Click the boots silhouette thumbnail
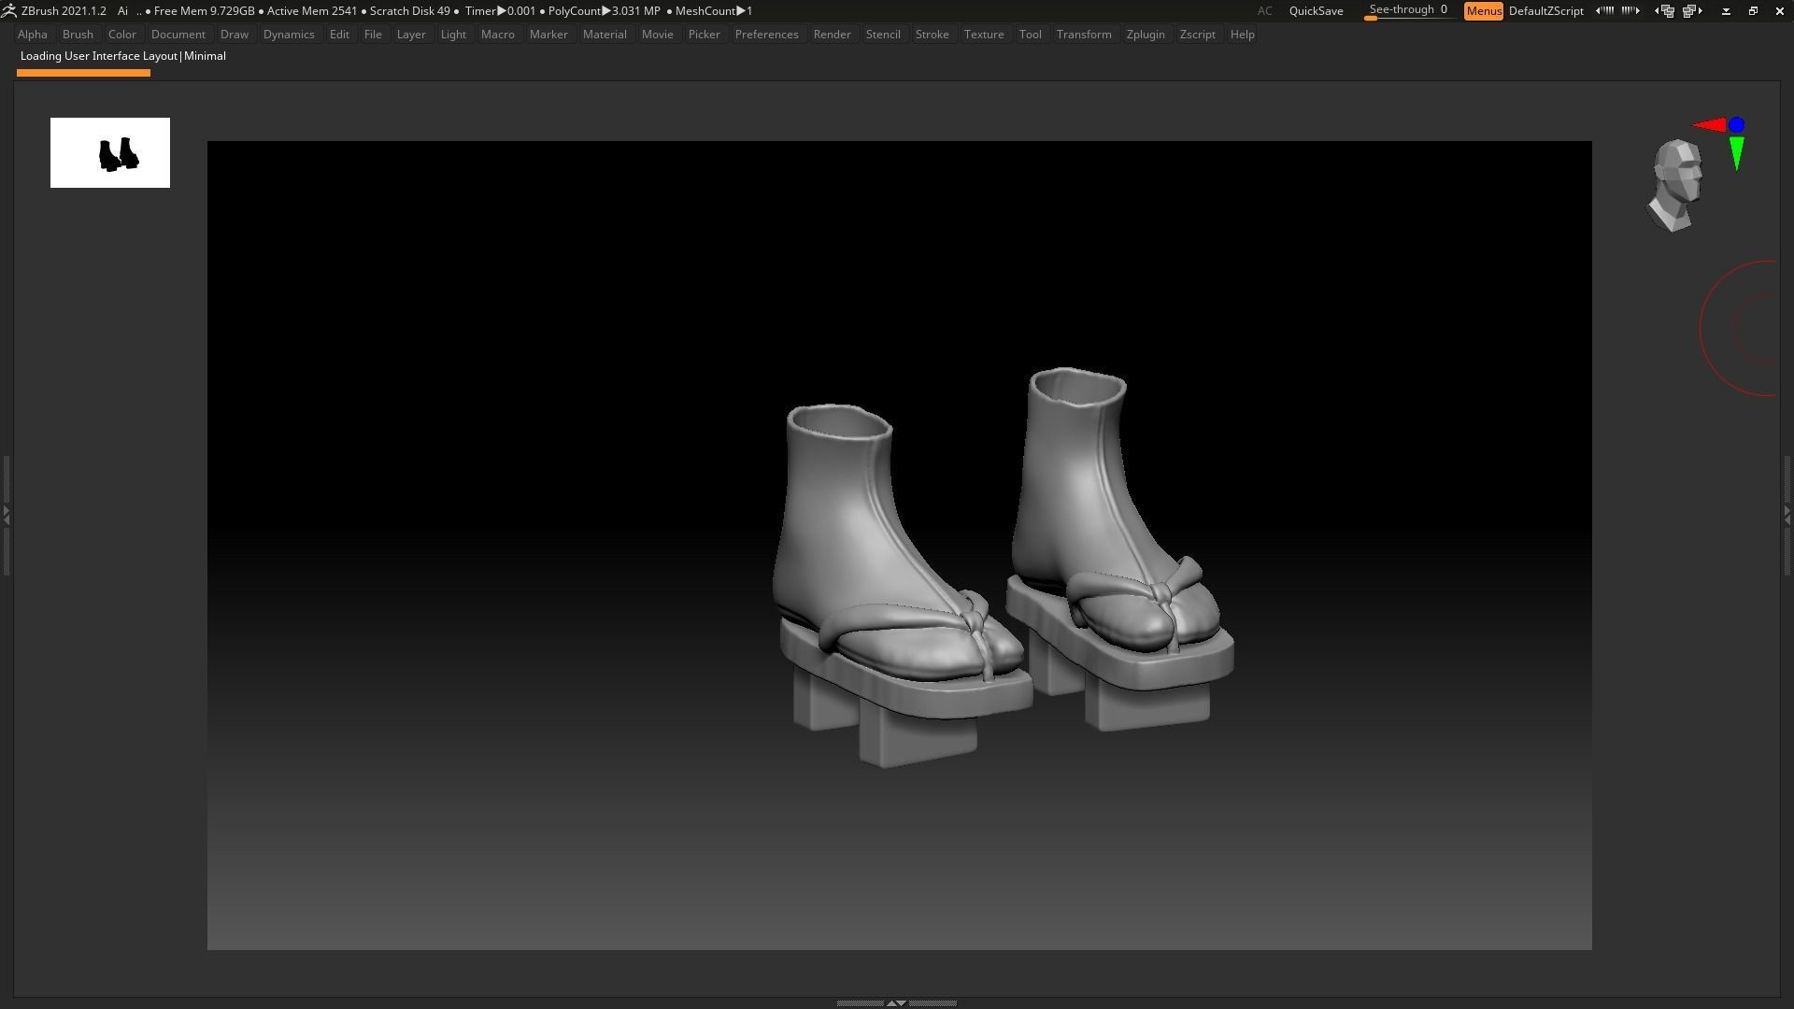 (110, 152)
